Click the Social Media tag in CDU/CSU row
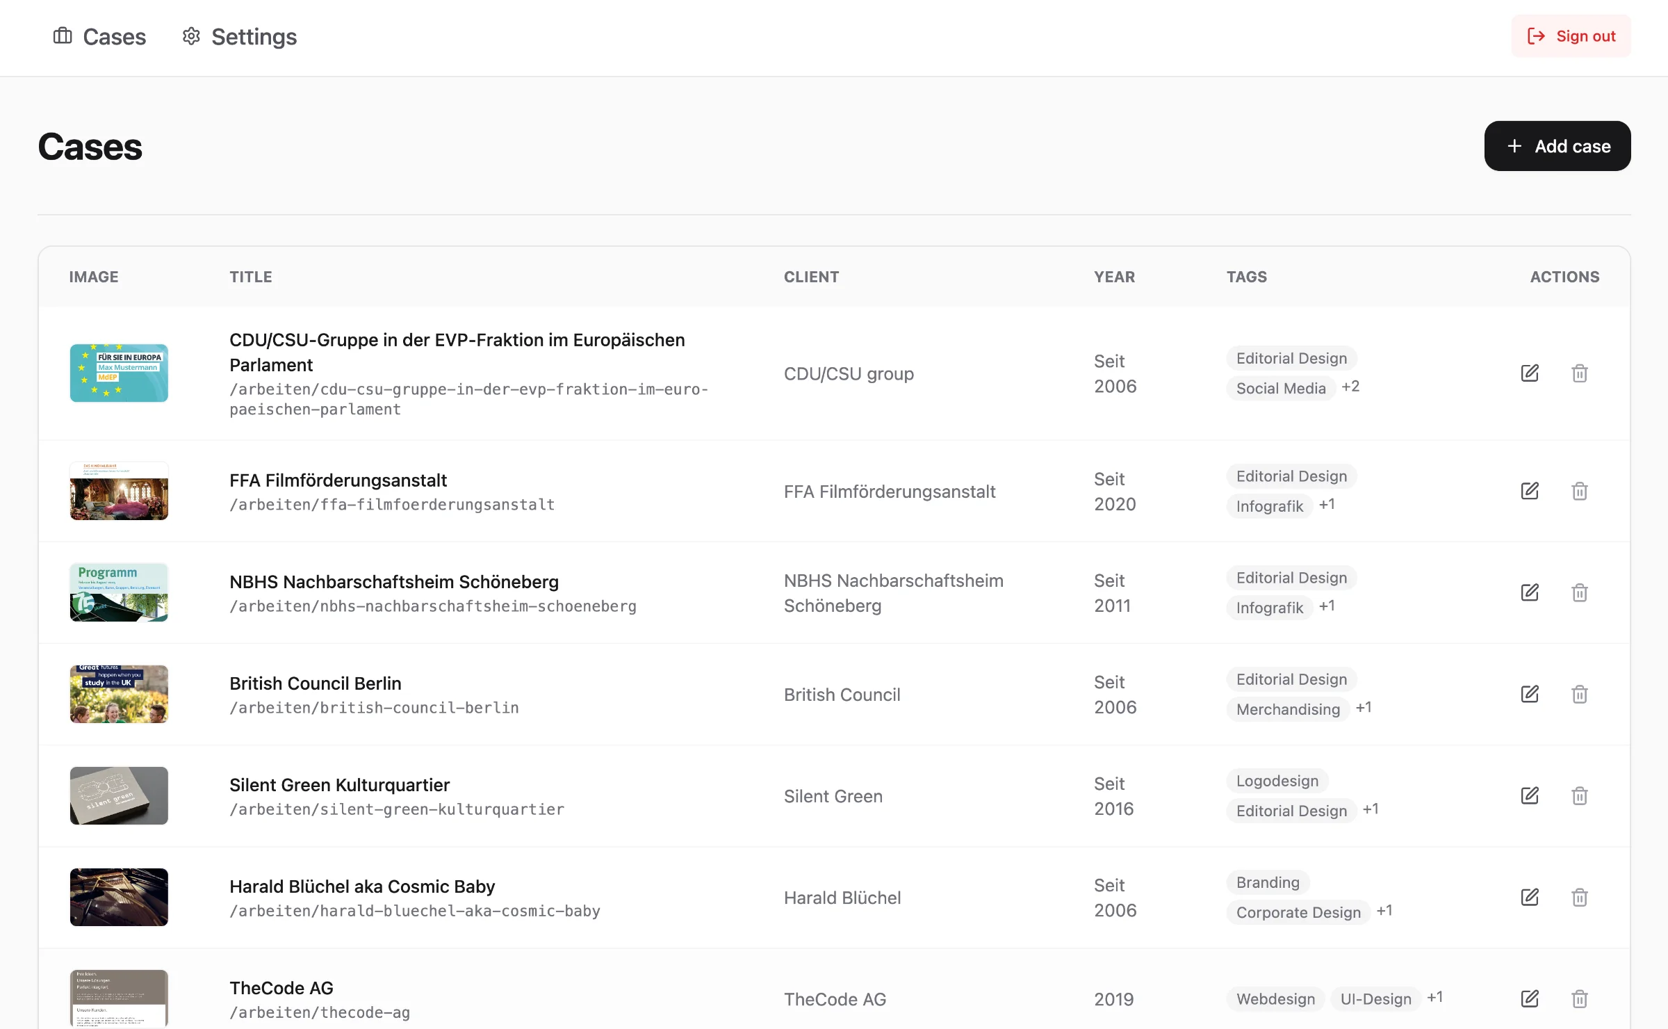1668x1029 pixels. pos(1281,388)
